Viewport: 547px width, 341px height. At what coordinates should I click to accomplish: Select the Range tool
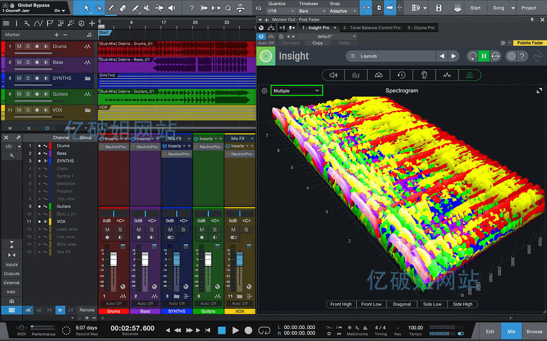tap(98, 8)
